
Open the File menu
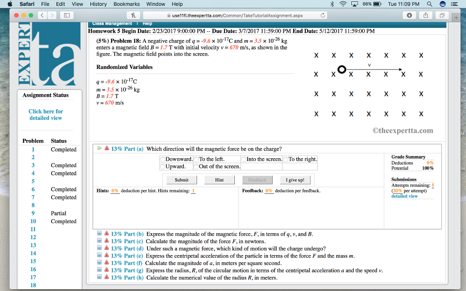coord(45,4)
